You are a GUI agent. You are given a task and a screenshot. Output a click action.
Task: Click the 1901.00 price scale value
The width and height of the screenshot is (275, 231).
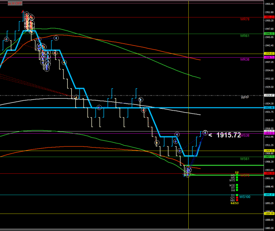click(269, 178)
